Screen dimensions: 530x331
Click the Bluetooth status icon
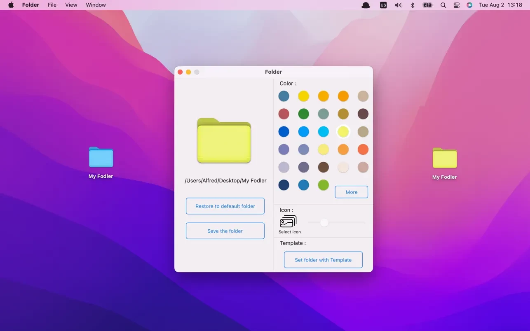[412, 5]
